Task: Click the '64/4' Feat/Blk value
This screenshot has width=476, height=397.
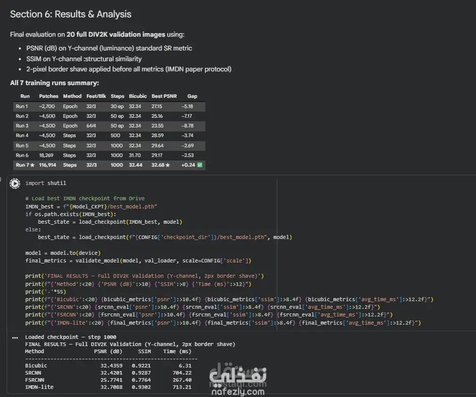Action: pos(91,126)
